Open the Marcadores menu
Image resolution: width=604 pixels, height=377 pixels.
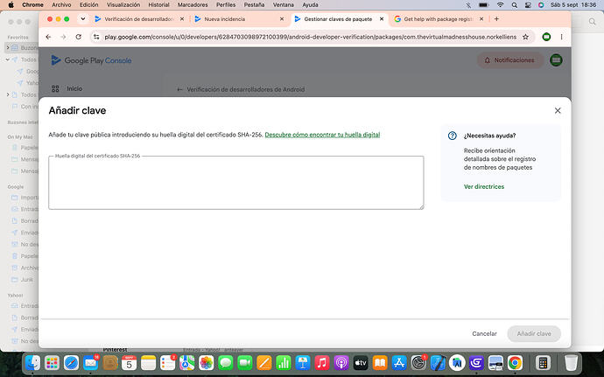coord(193,5)
